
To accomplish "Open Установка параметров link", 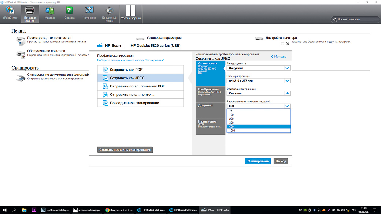I will click(x=164, y=38).
